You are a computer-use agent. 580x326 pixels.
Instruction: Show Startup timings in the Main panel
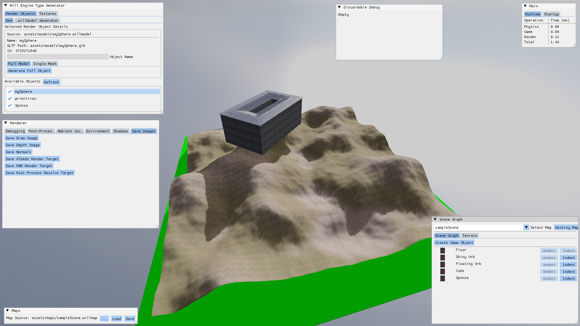551,14
